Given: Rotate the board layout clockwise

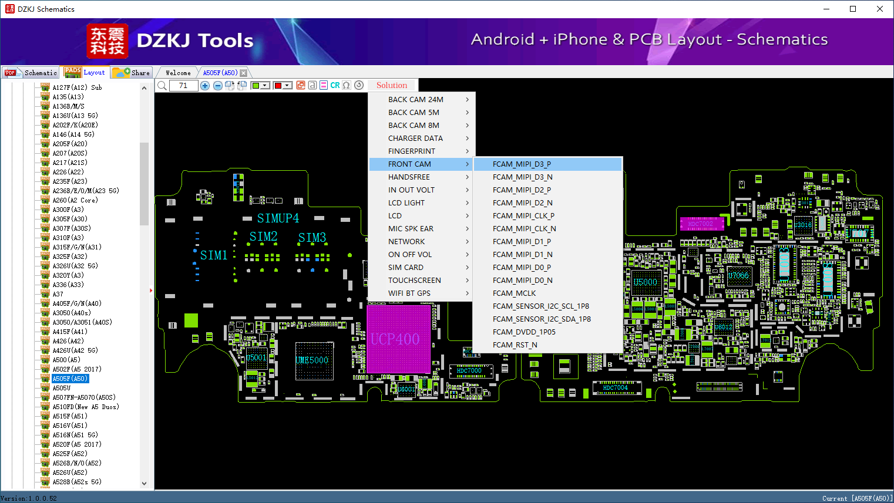Looking at the screenshot, I should click(230, 86).
